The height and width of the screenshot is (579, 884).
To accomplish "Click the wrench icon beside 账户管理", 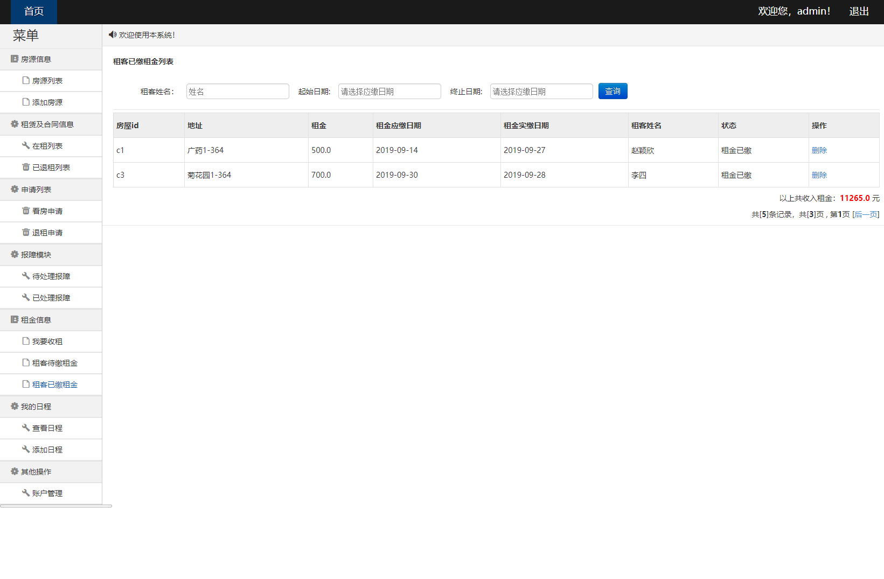I will pyautogui.click(x=26, y=493).
